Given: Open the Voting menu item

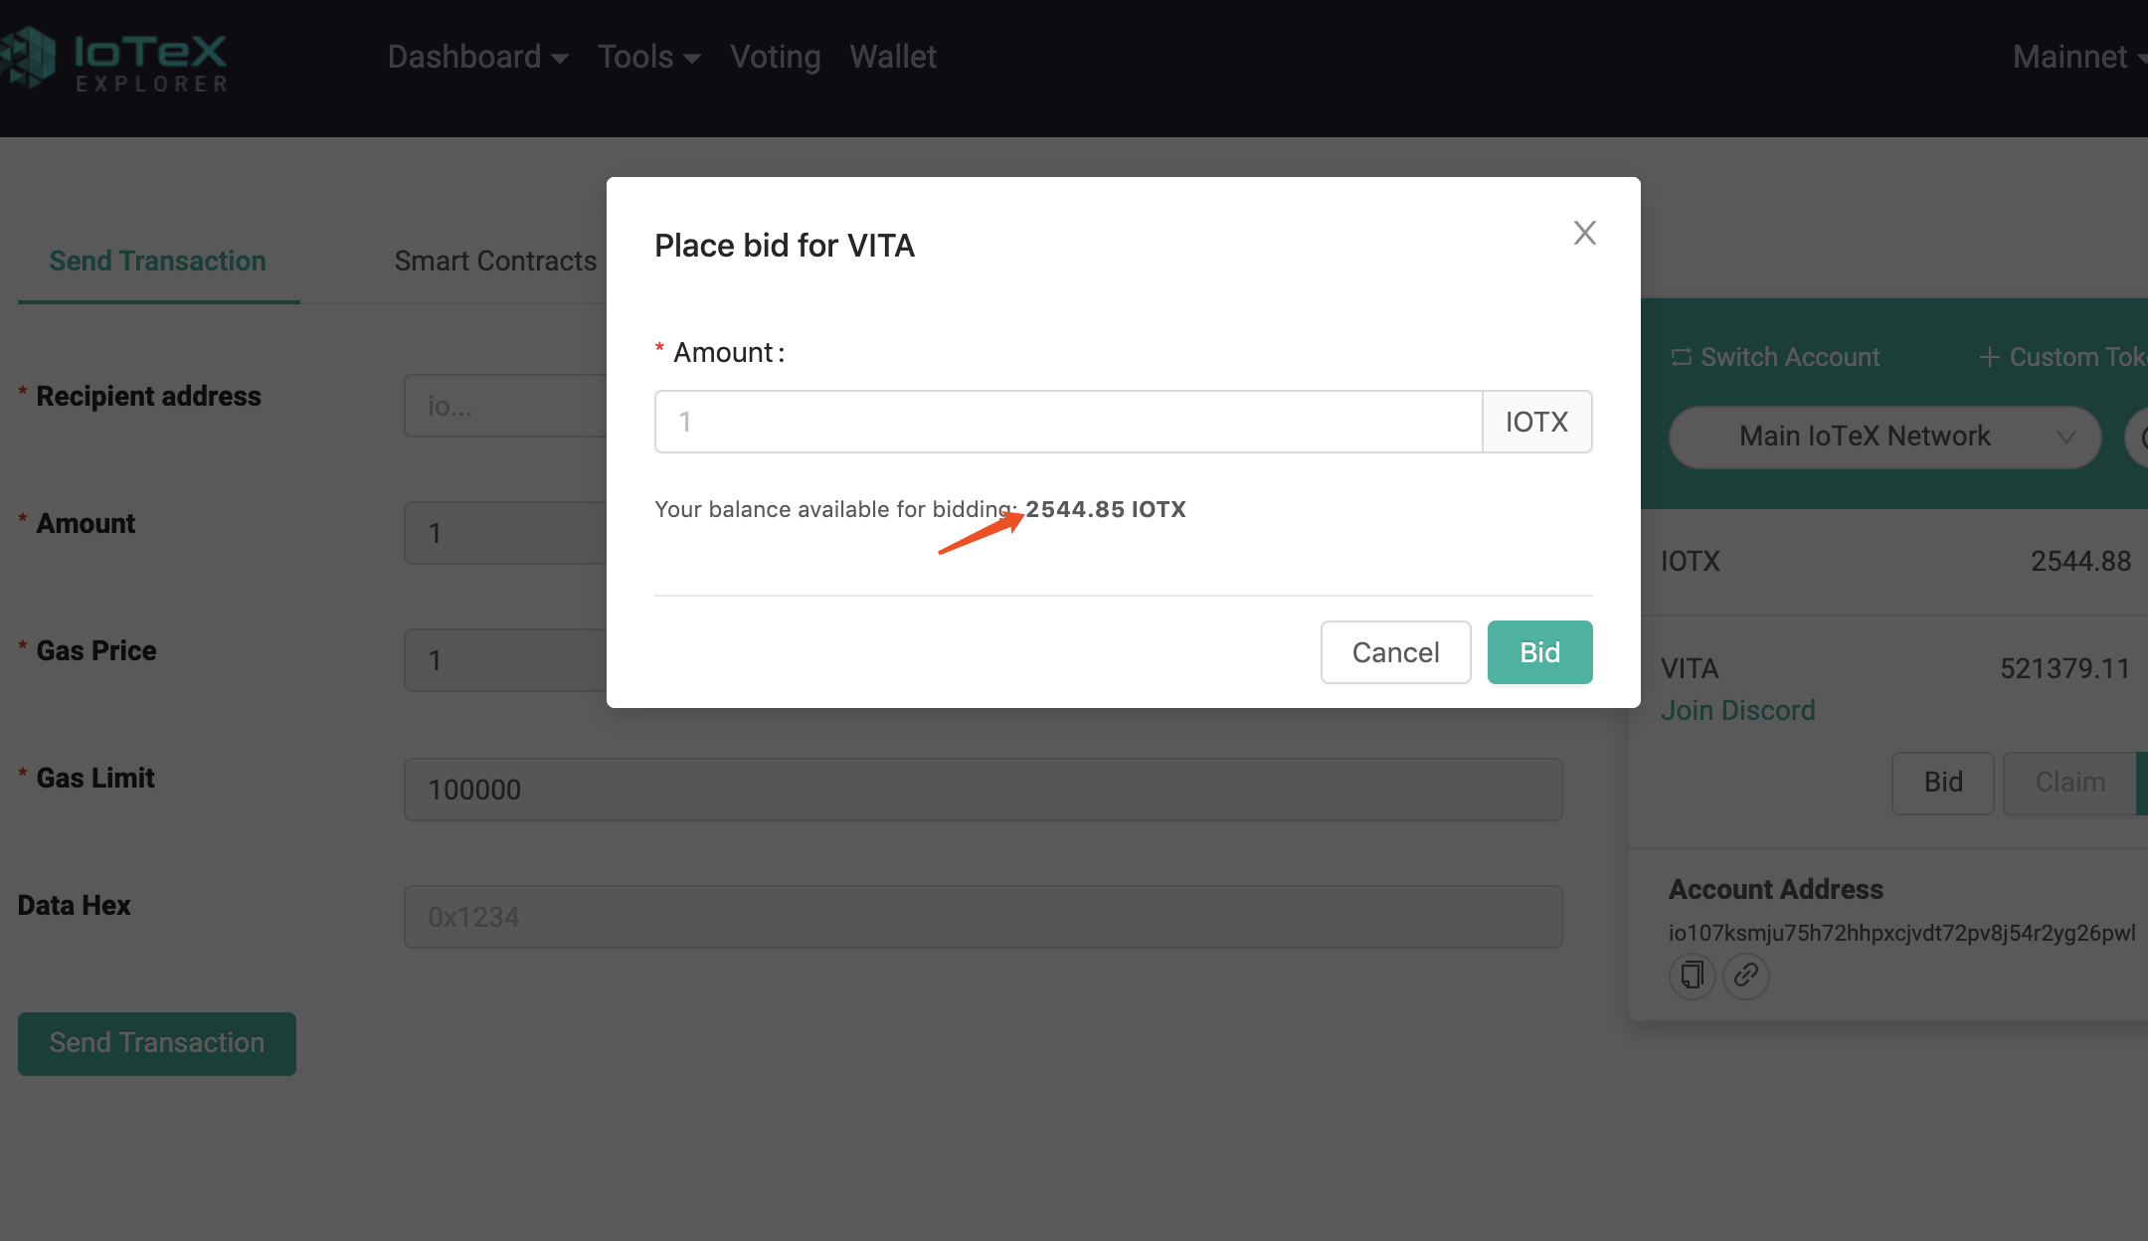Looking at the screenshot, I should [x=775, y=57].
